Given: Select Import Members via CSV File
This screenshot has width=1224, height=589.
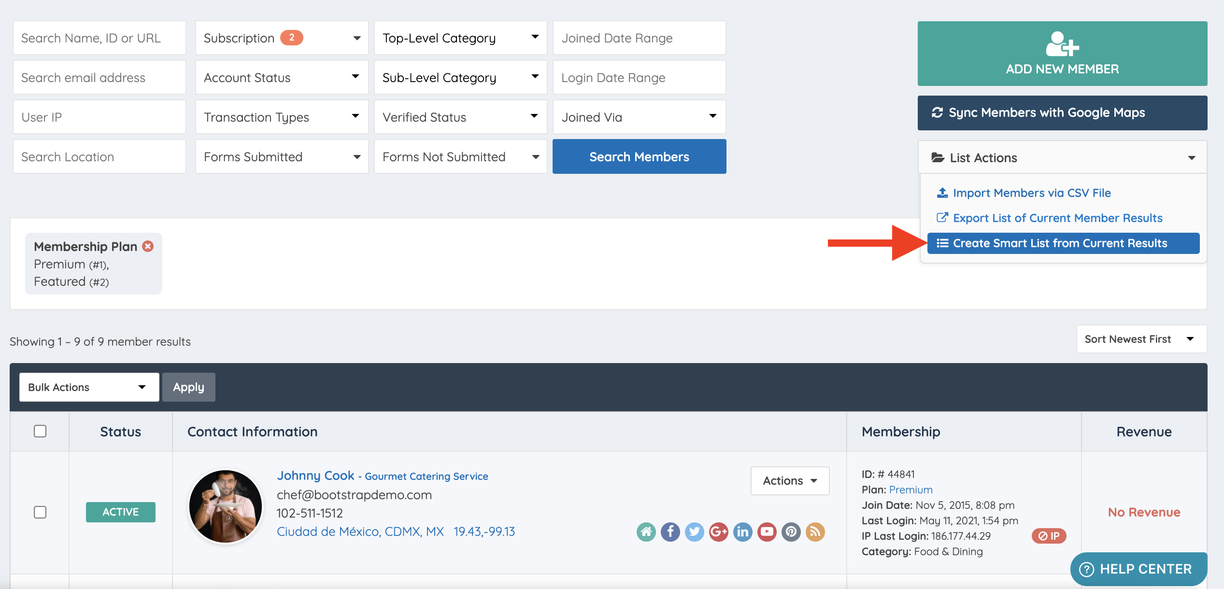Looking at the screenshot, I should pyautogui.click(x=1031, y=193).
